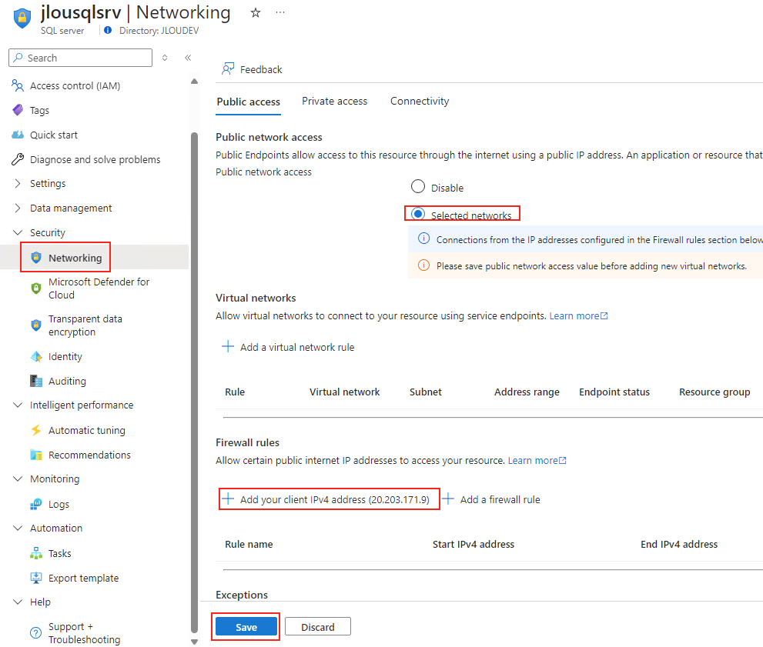763x647 pixels.
Task: Click the Tasks icon in sidebar
Action: (x=36, y=553)
